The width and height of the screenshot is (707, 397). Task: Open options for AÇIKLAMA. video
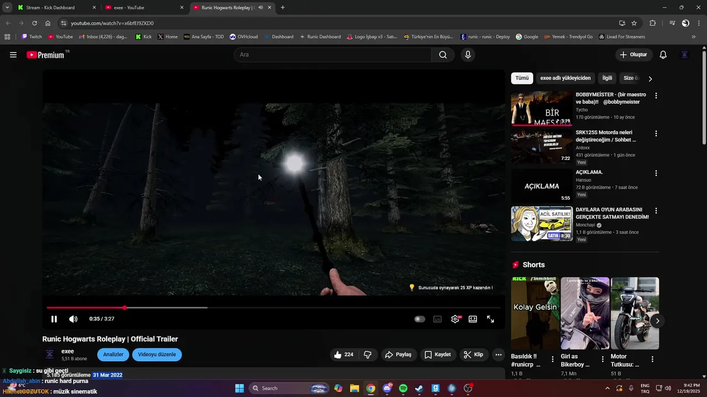pos(656,173)
